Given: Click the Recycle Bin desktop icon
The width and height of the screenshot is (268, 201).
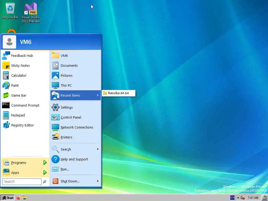Looking at the screenshot, I should (10, 10).
